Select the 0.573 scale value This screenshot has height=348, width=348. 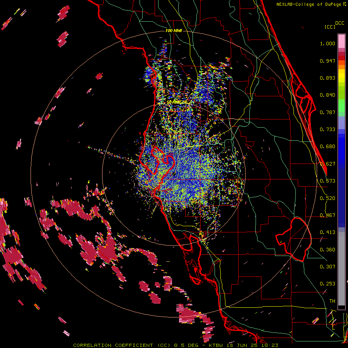click(x=328, y=181)
